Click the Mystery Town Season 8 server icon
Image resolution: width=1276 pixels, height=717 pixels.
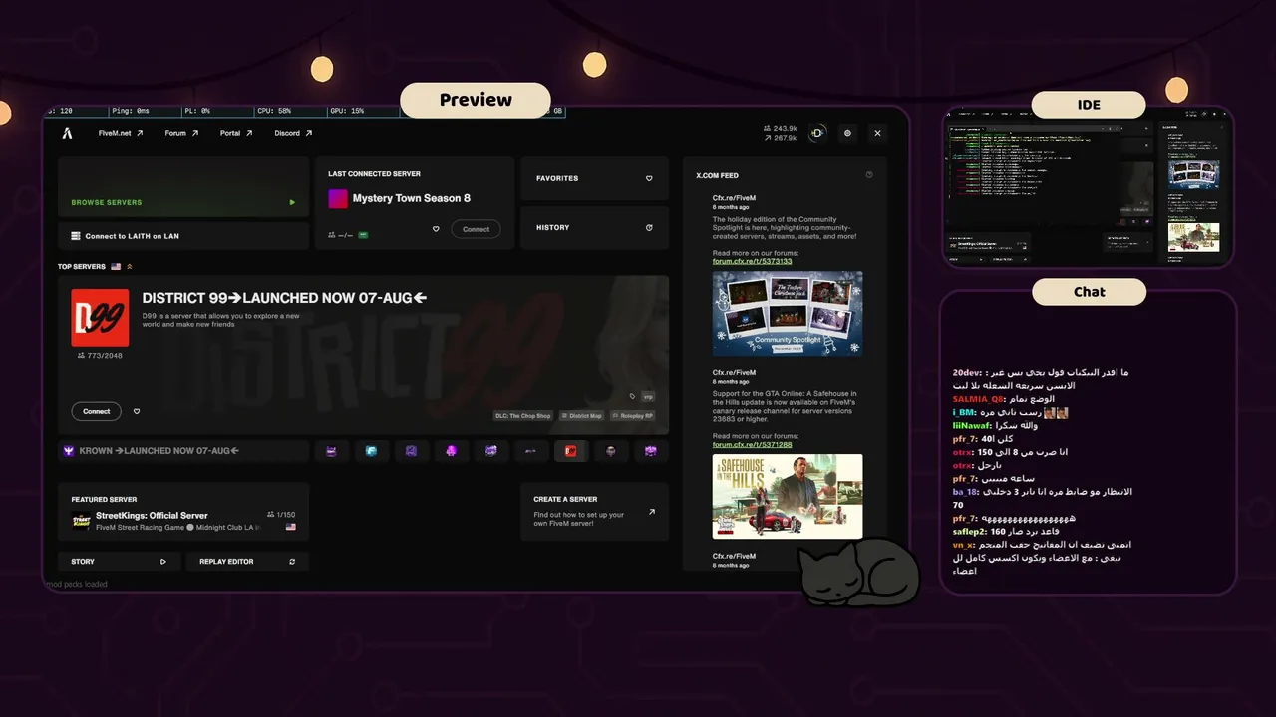338,199
